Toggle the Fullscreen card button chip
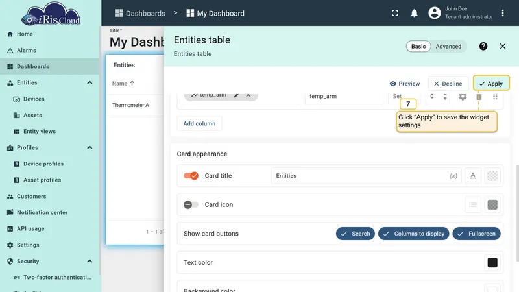519x292 pixels. tap(477, 234)
